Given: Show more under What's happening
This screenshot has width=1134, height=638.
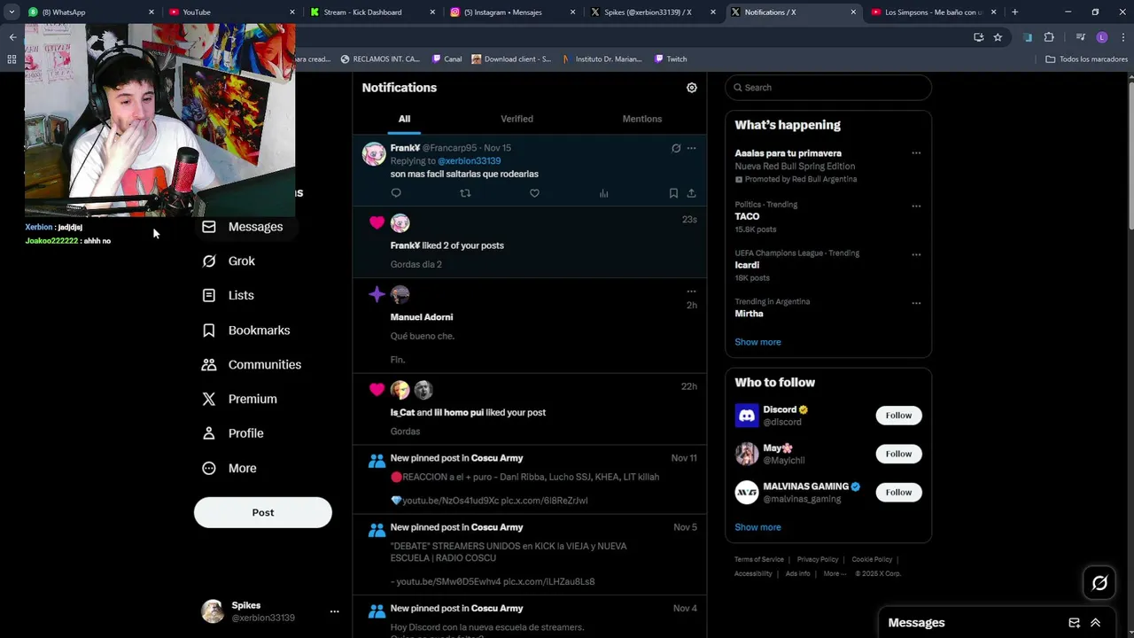Looking at the screenshot, I should 757,342.
